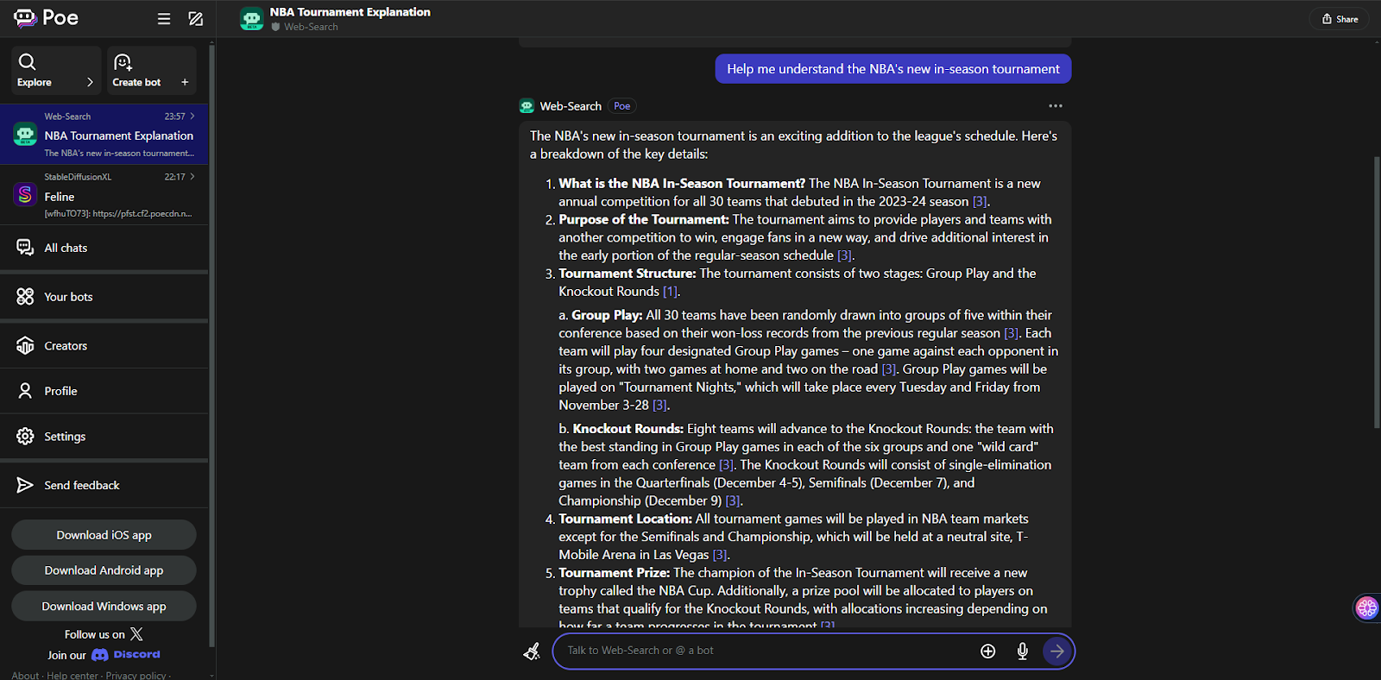Click the Your bots grid icon
Viewport: 1381px width, 680px height.
tap(25, 297)
